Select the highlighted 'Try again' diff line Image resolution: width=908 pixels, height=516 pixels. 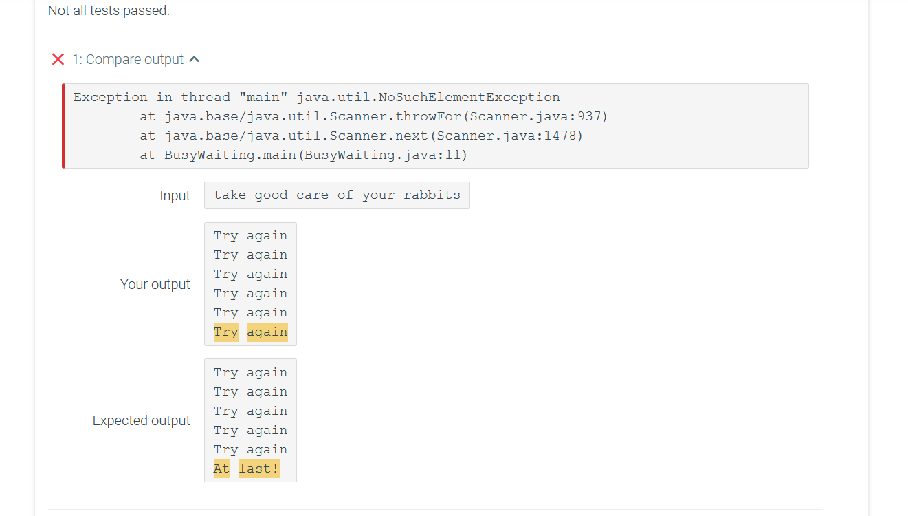tap(250, 332)
